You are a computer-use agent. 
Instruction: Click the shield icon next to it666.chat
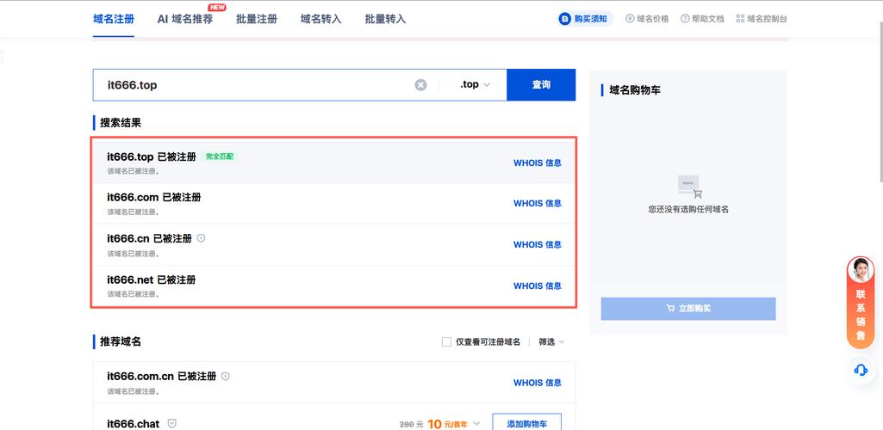point(172,423)
